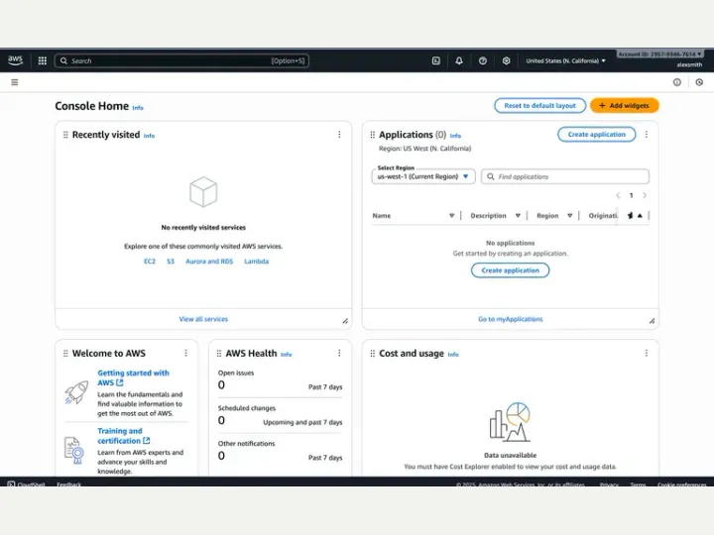Image resolution: width=714 pixels, height=535 pixels.
Task: Open the S3 service link
Action: click(x=171, y=262)
